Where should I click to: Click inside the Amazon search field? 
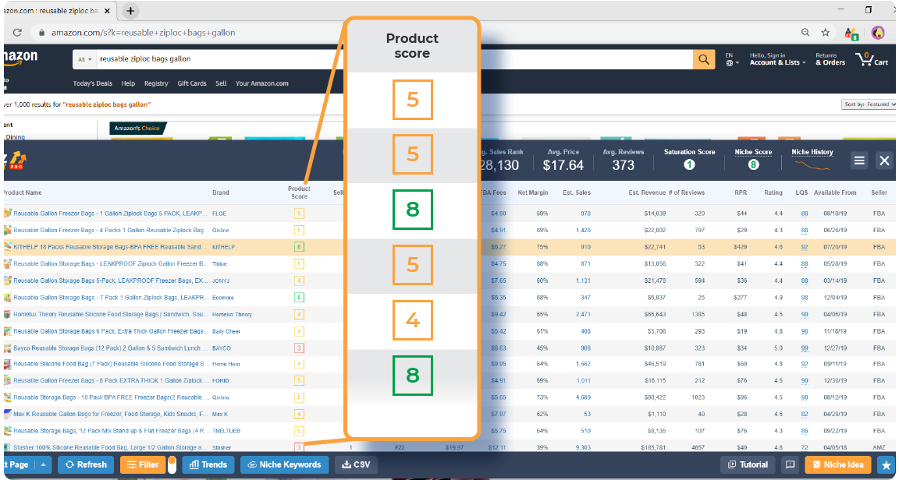point(234,58)
